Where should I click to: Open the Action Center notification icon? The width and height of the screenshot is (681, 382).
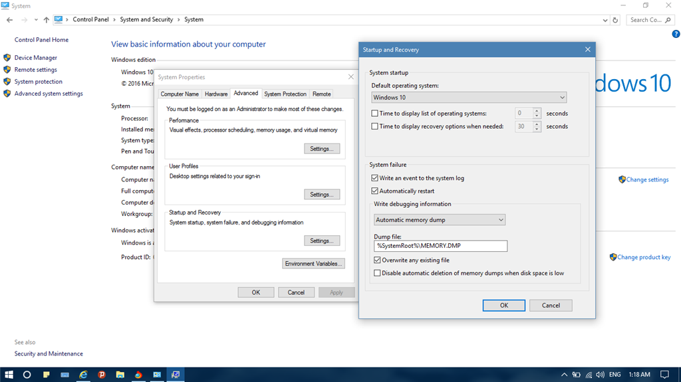[x=664, y=375]
